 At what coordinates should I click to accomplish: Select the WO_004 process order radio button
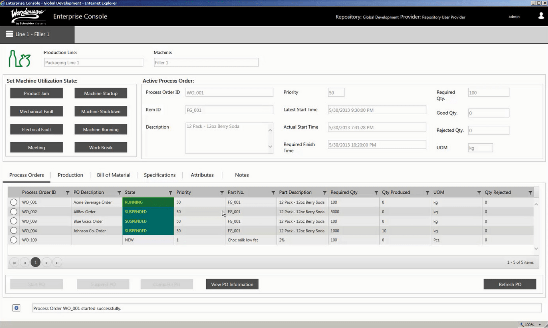(14, 231)
